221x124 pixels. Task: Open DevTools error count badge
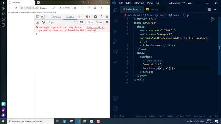88,17
